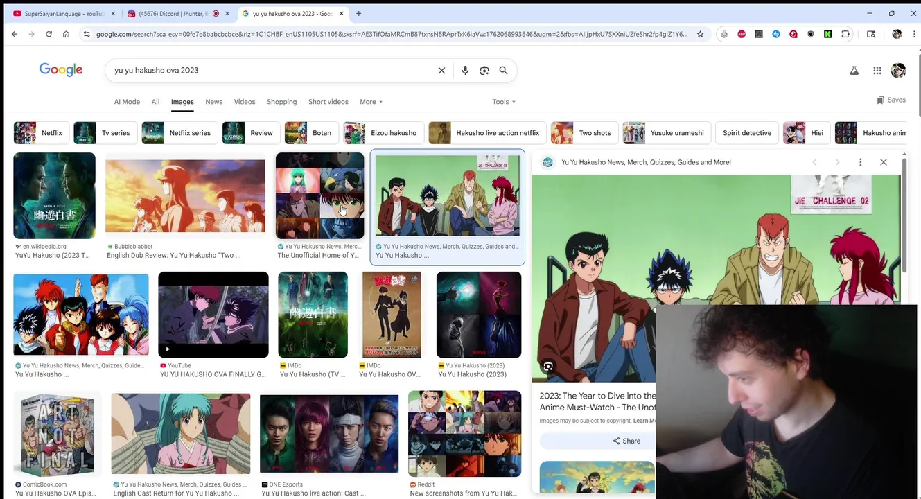This screenshot has width=921, height=499.
Task: Search by image using Google Lens
Action: click(x=484, y=70)
